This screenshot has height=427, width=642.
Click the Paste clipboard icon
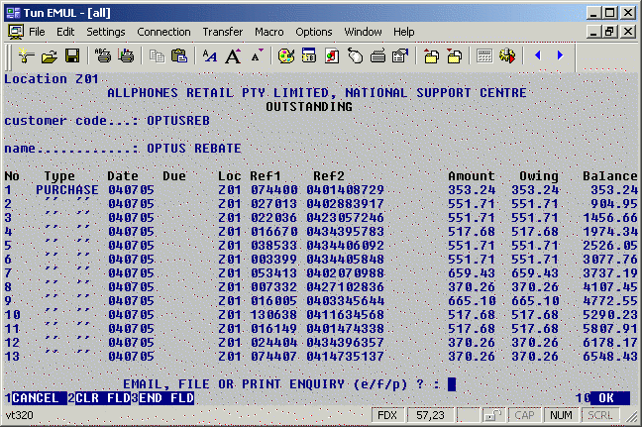(179, 56)
